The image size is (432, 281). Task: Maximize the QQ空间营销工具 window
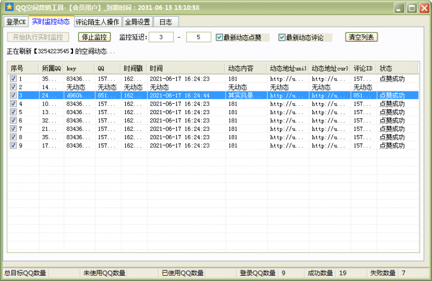pyautogui.click(x=412, y=8)
